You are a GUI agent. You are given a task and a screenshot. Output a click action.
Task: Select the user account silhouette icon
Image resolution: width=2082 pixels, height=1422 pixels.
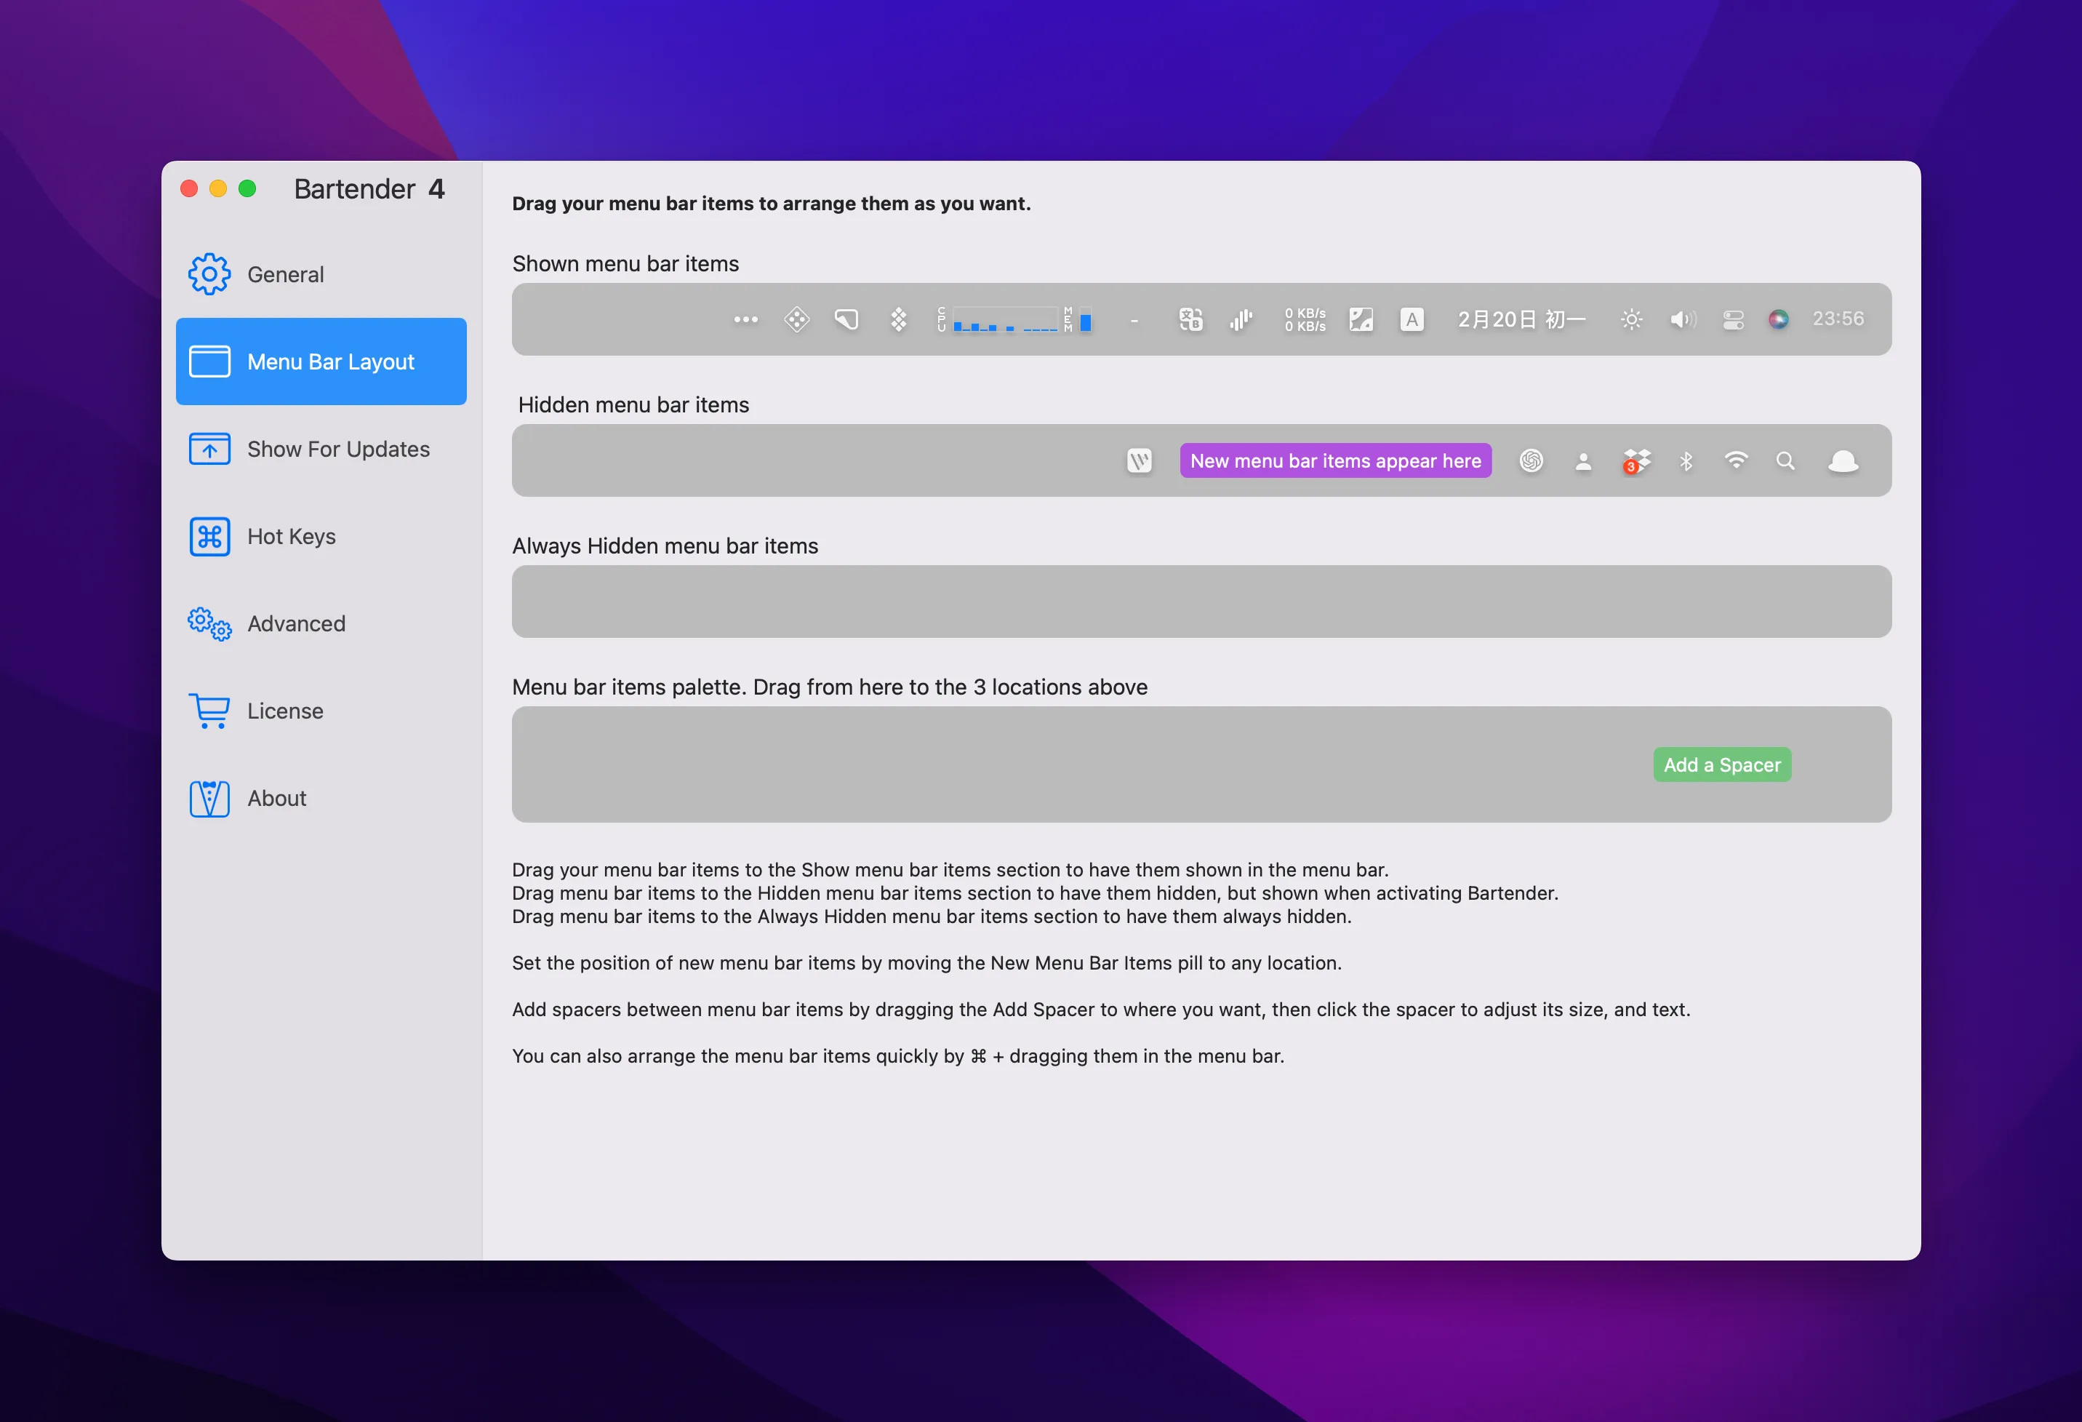click(1583, 461)
